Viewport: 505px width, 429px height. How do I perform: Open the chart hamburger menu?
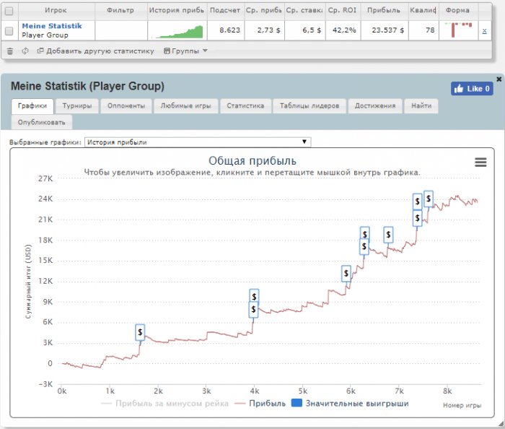[x=480, y=162]
